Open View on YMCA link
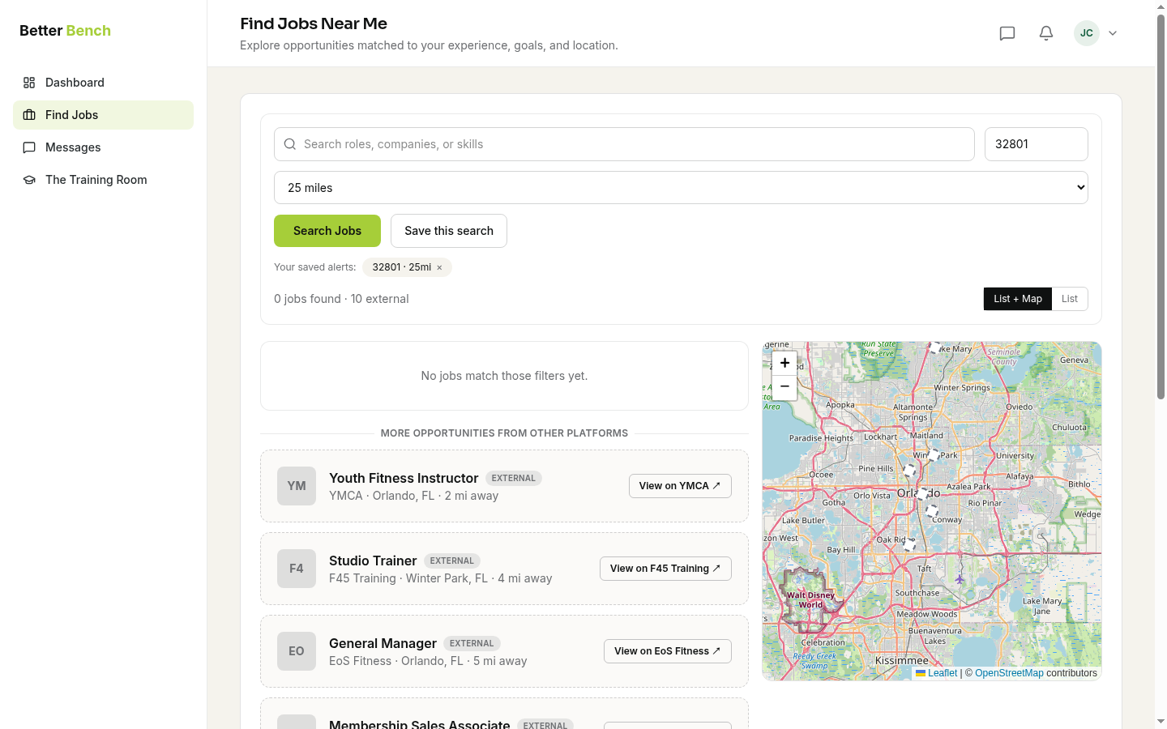 (x=680, y=486)
